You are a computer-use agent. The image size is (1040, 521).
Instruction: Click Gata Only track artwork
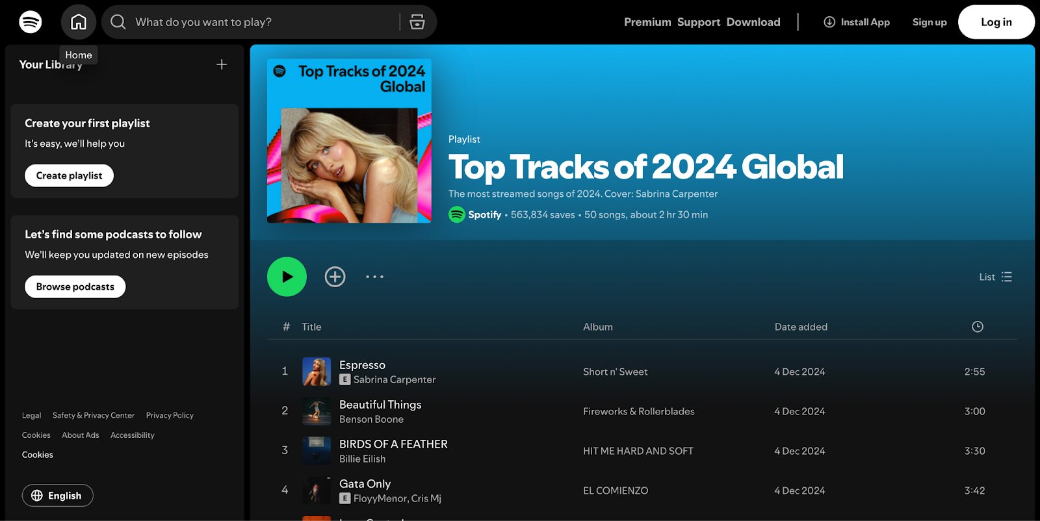[317, 490]
